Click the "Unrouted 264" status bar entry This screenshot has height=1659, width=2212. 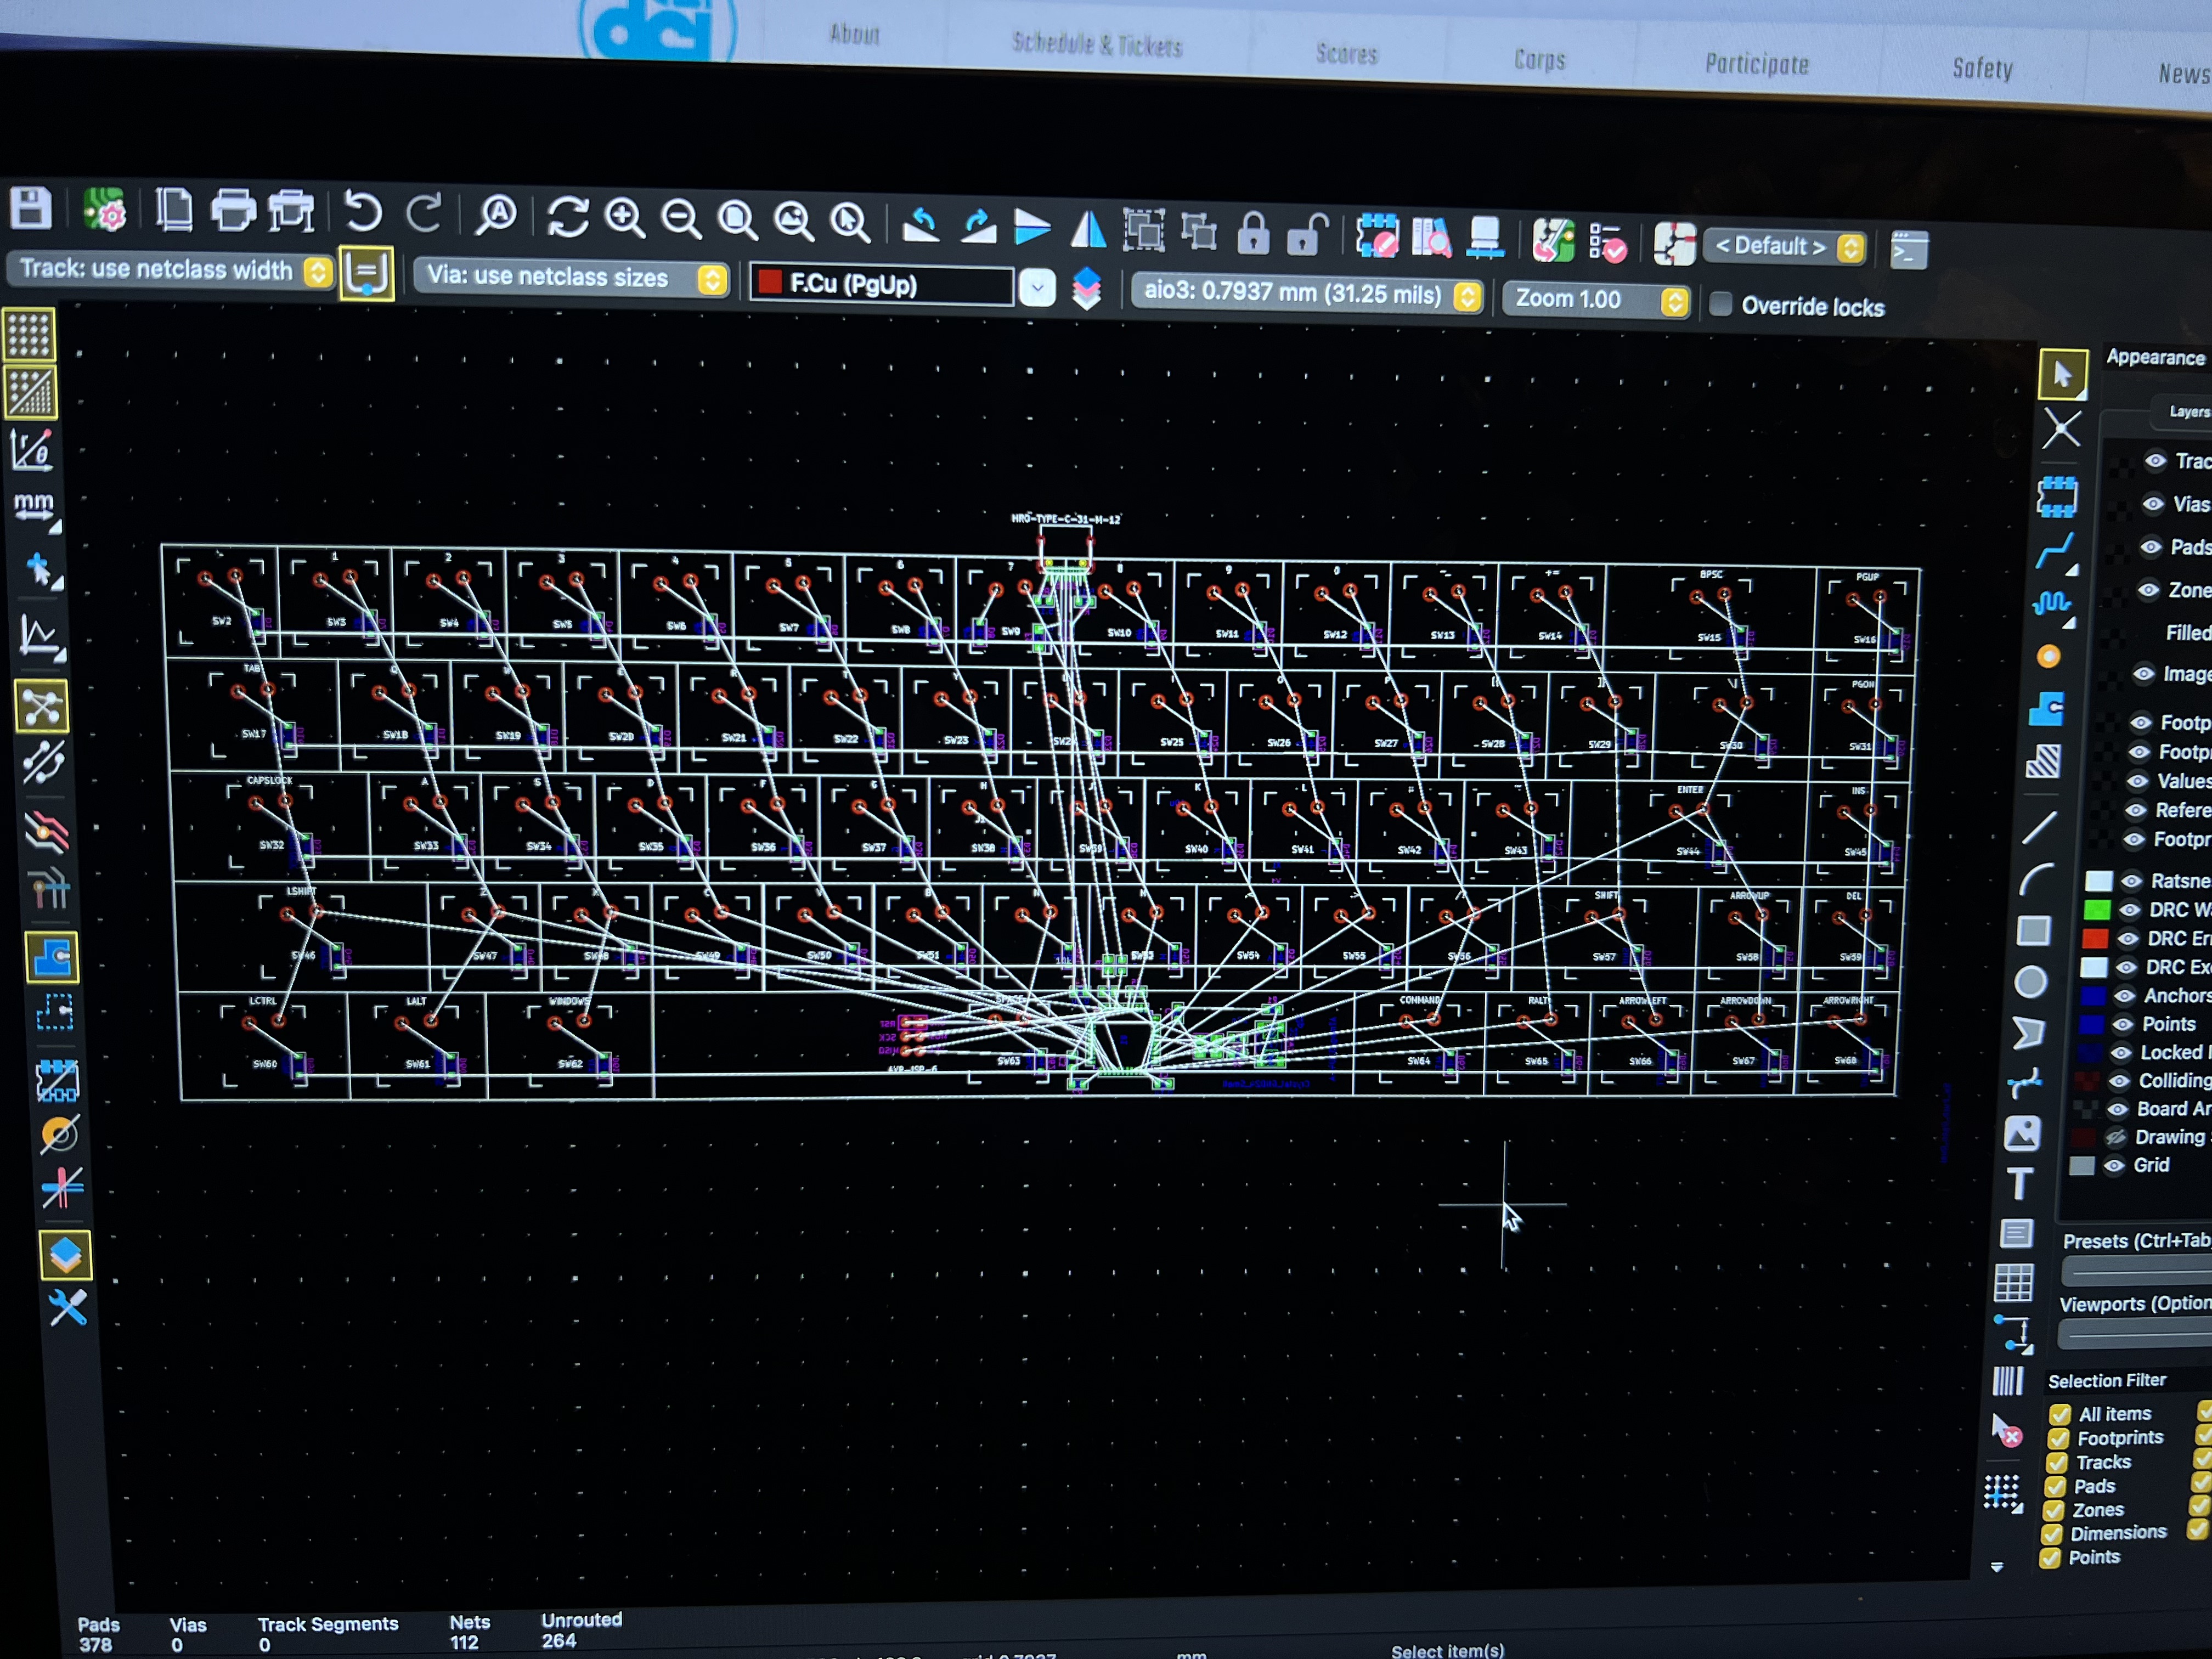(581, 1630)
